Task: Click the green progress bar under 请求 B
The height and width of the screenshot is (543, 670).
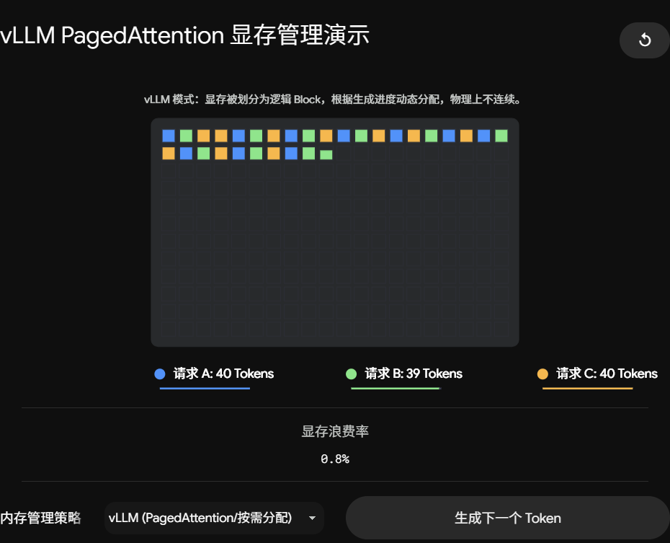Action: (396, 388)
